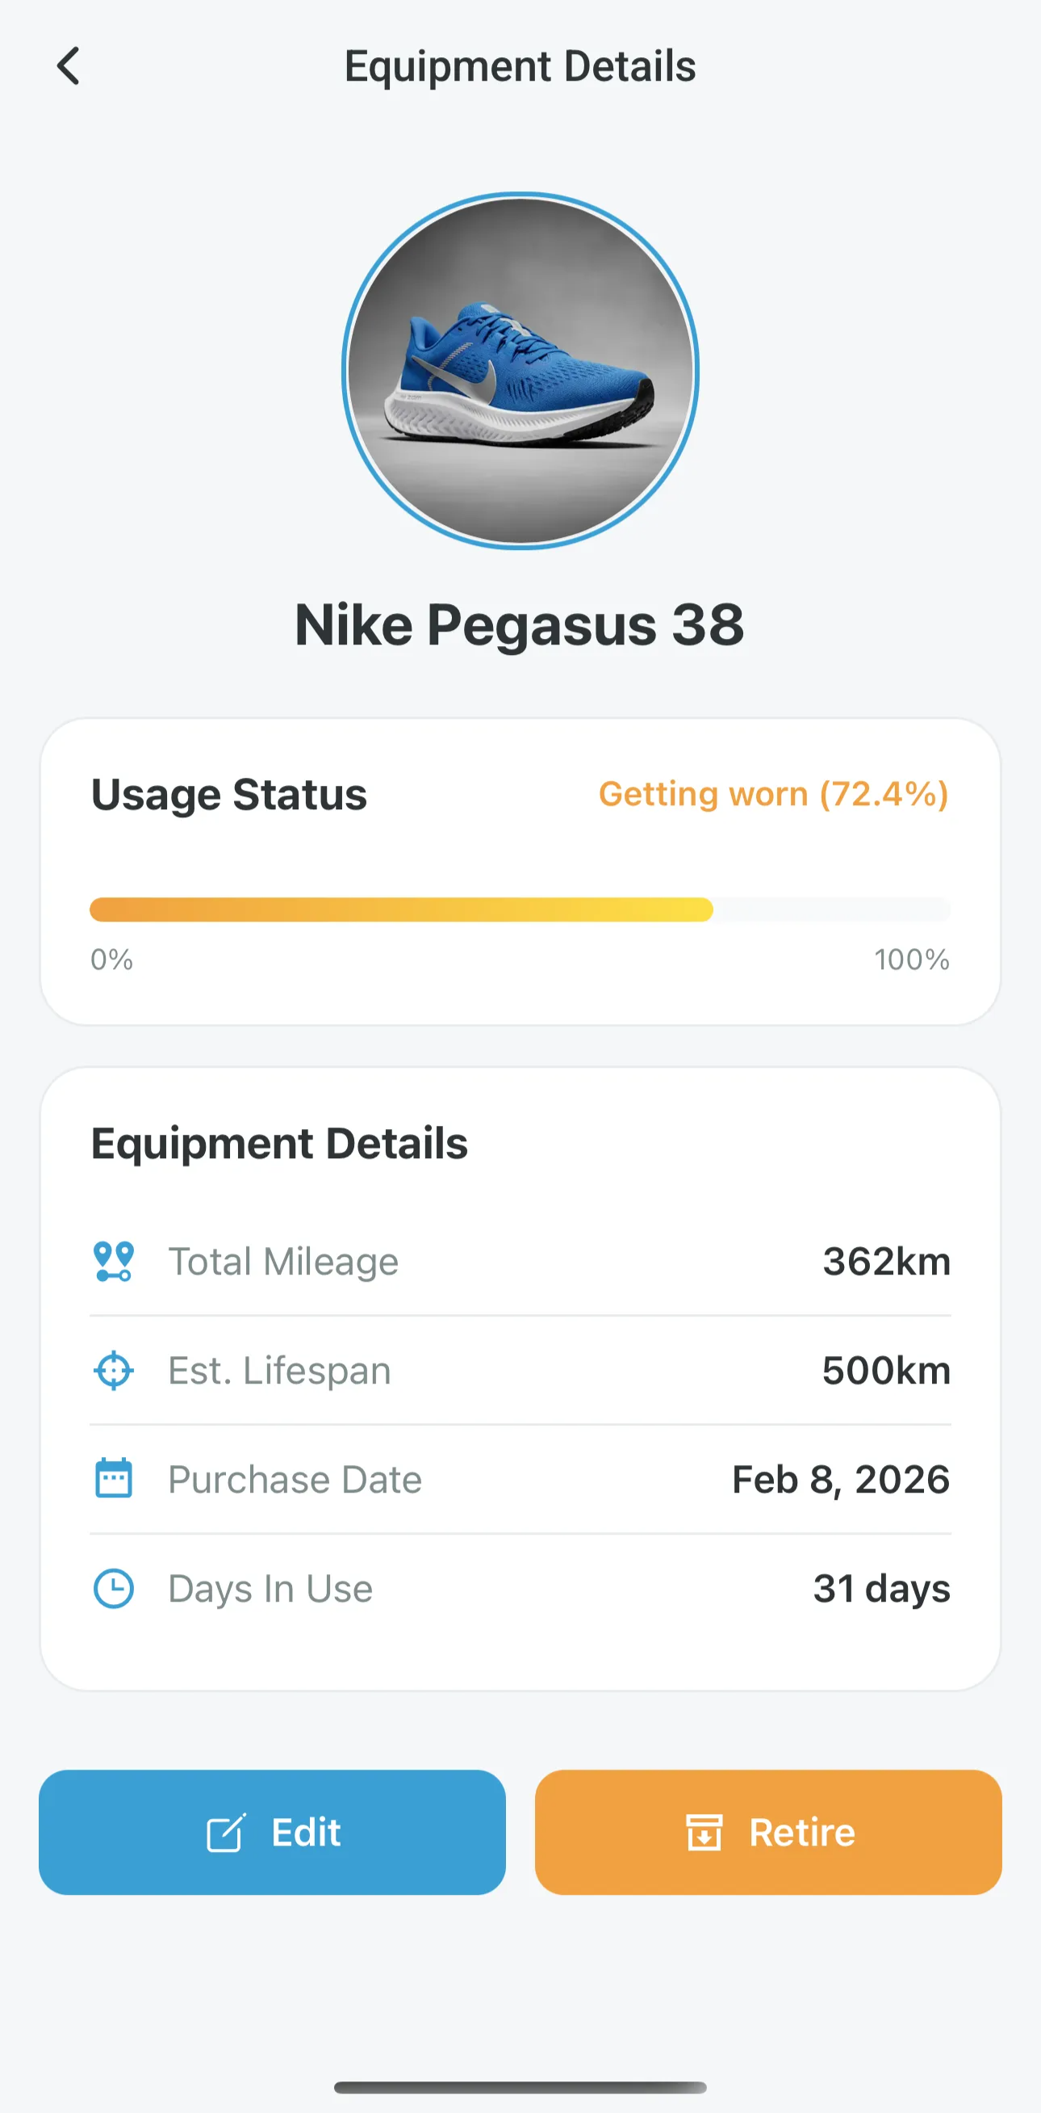Click the Est. Lifespan crosshair icon
This screenshot has width=1041, height=2113.
[113, 1371]
